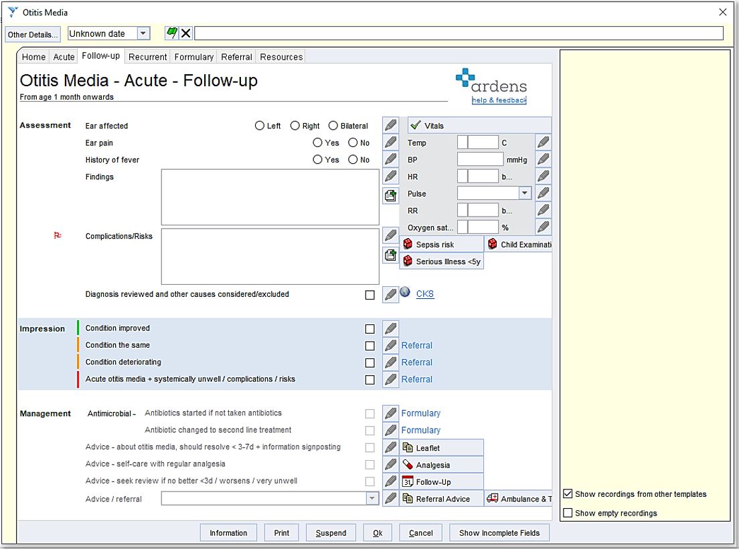
Task: Click add-preset icon beside Findings box
Action: pos(390,195)
